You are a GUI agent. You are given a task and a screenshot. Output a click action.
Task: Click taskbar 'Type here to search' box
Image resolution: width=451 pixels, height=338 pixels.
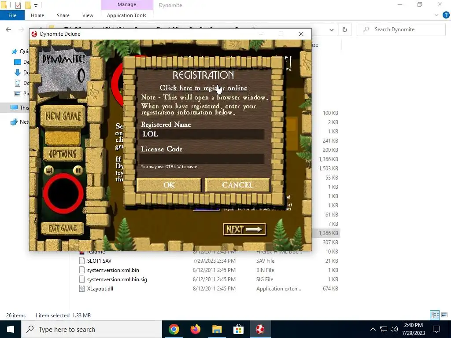pos(92,329)
